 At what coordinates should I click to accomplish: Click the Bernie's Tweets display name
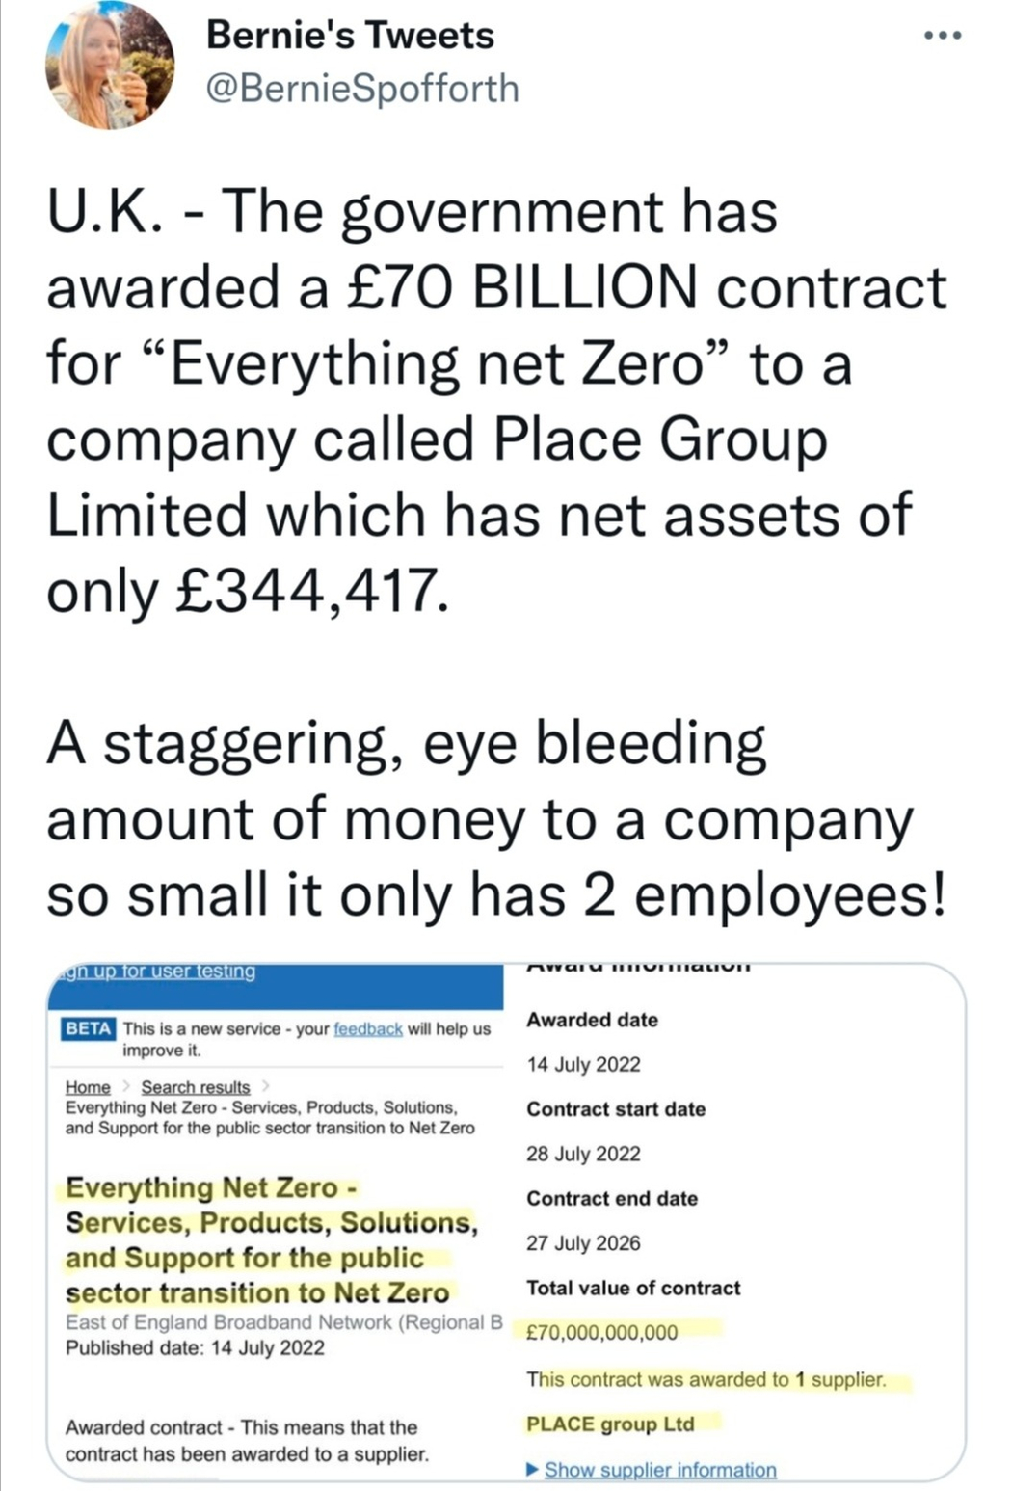point(350,36)
